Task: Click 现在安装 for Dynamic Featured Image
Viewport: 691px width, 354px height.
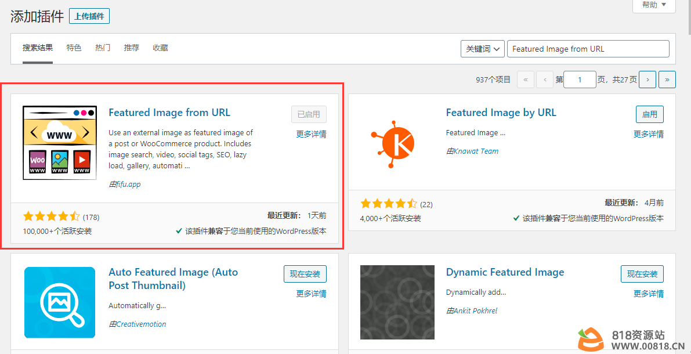Action: (642, 274)
